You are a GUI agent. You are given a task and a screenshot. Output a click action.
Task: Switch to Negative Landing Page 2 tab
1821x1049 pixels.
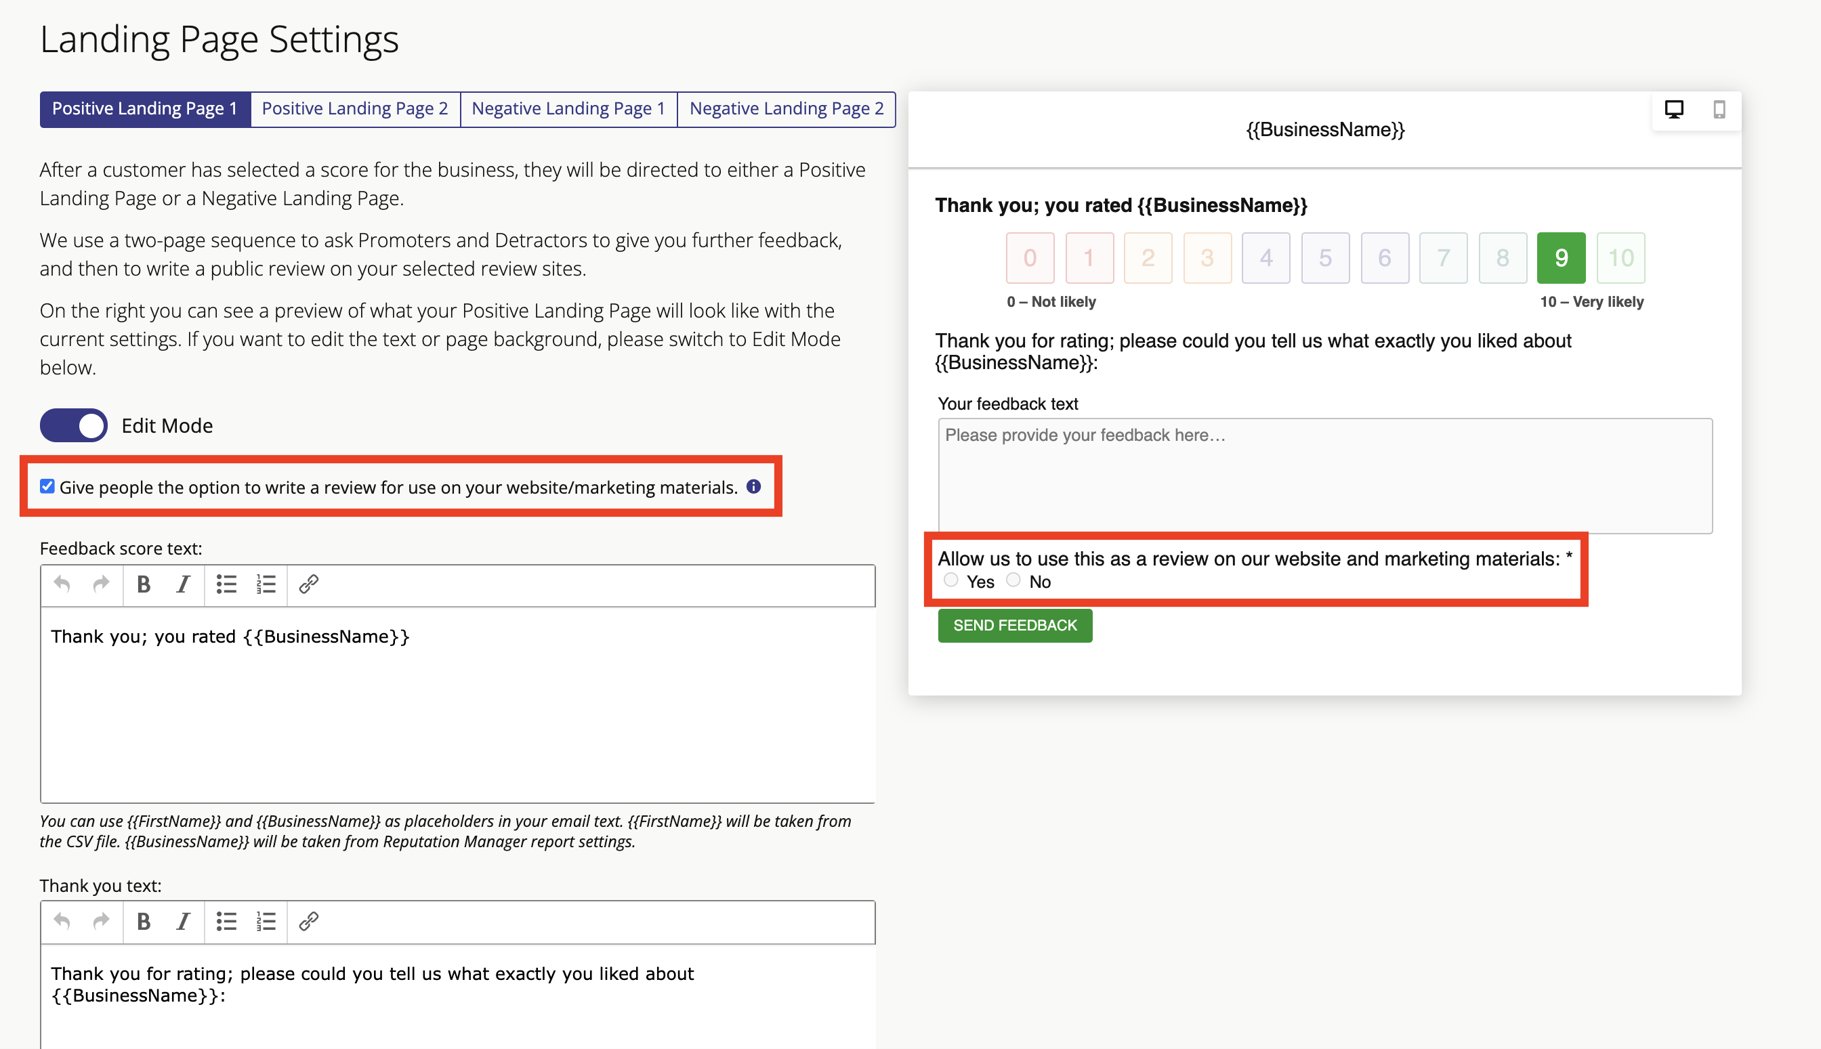coord(787,109)
